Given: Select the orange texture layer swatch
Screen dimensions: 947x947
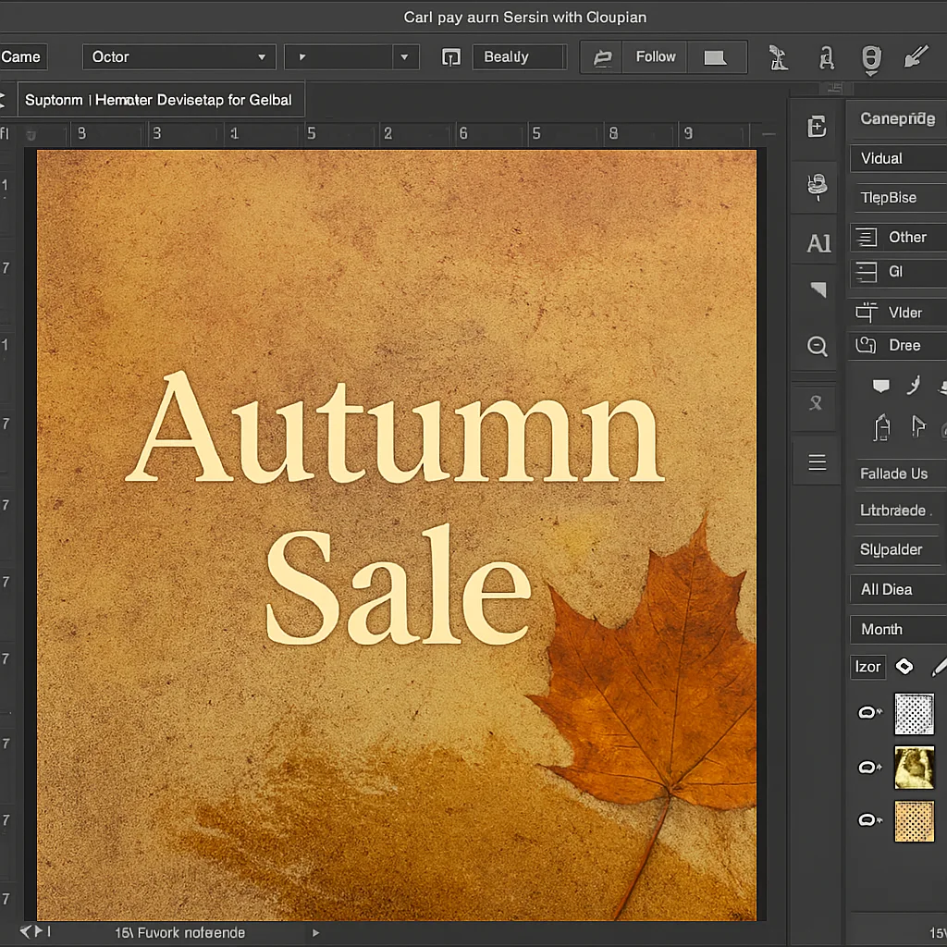Looking at the screenshot, I should [x=914, y=821].
